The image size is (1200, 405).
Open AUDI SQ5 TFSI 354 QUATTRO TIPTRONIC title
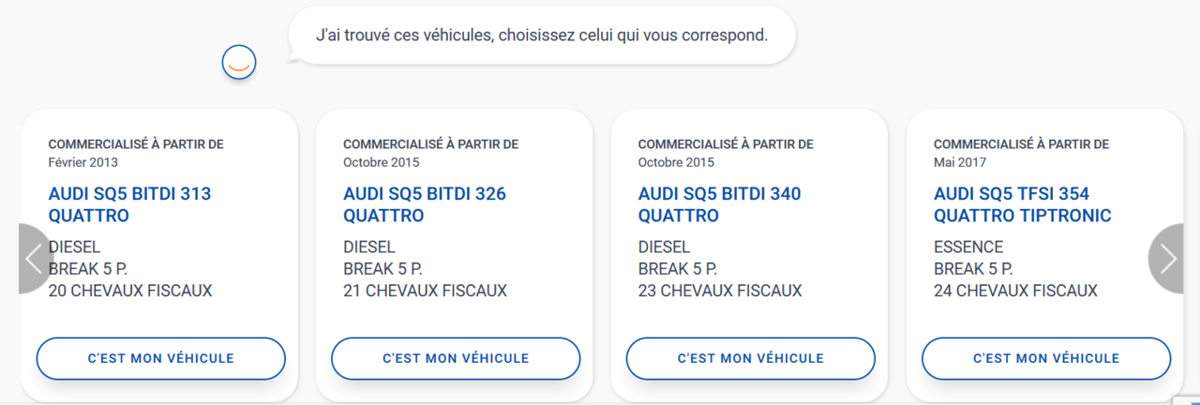(1022, 205)
